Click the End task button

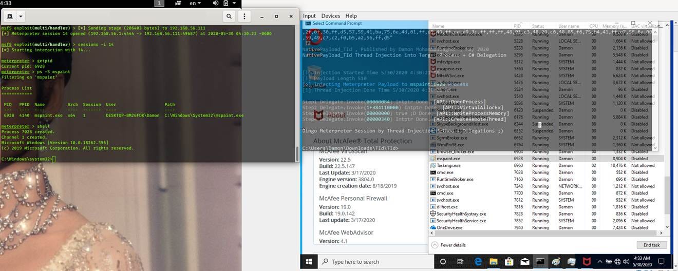coord(652,245)
